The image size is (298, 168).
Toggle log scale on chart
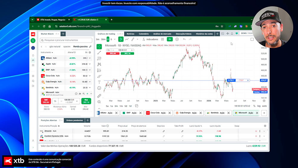point(259,106)
